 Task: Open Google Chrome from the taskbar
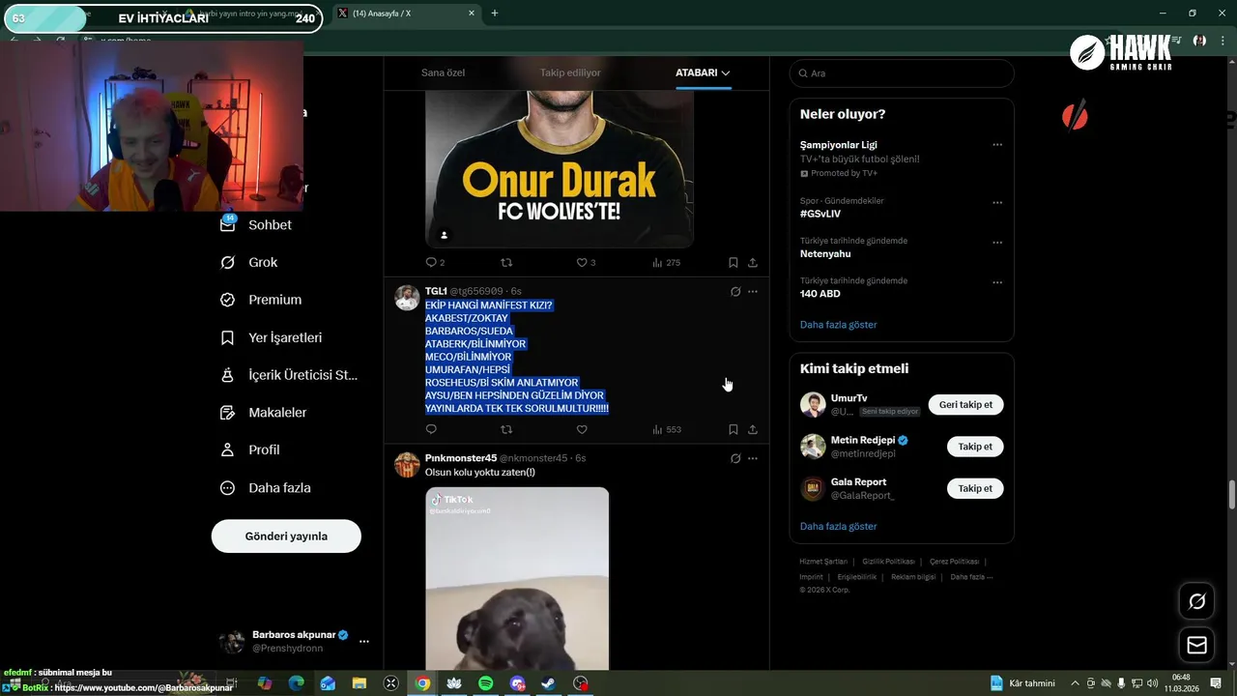pos(422,683)
